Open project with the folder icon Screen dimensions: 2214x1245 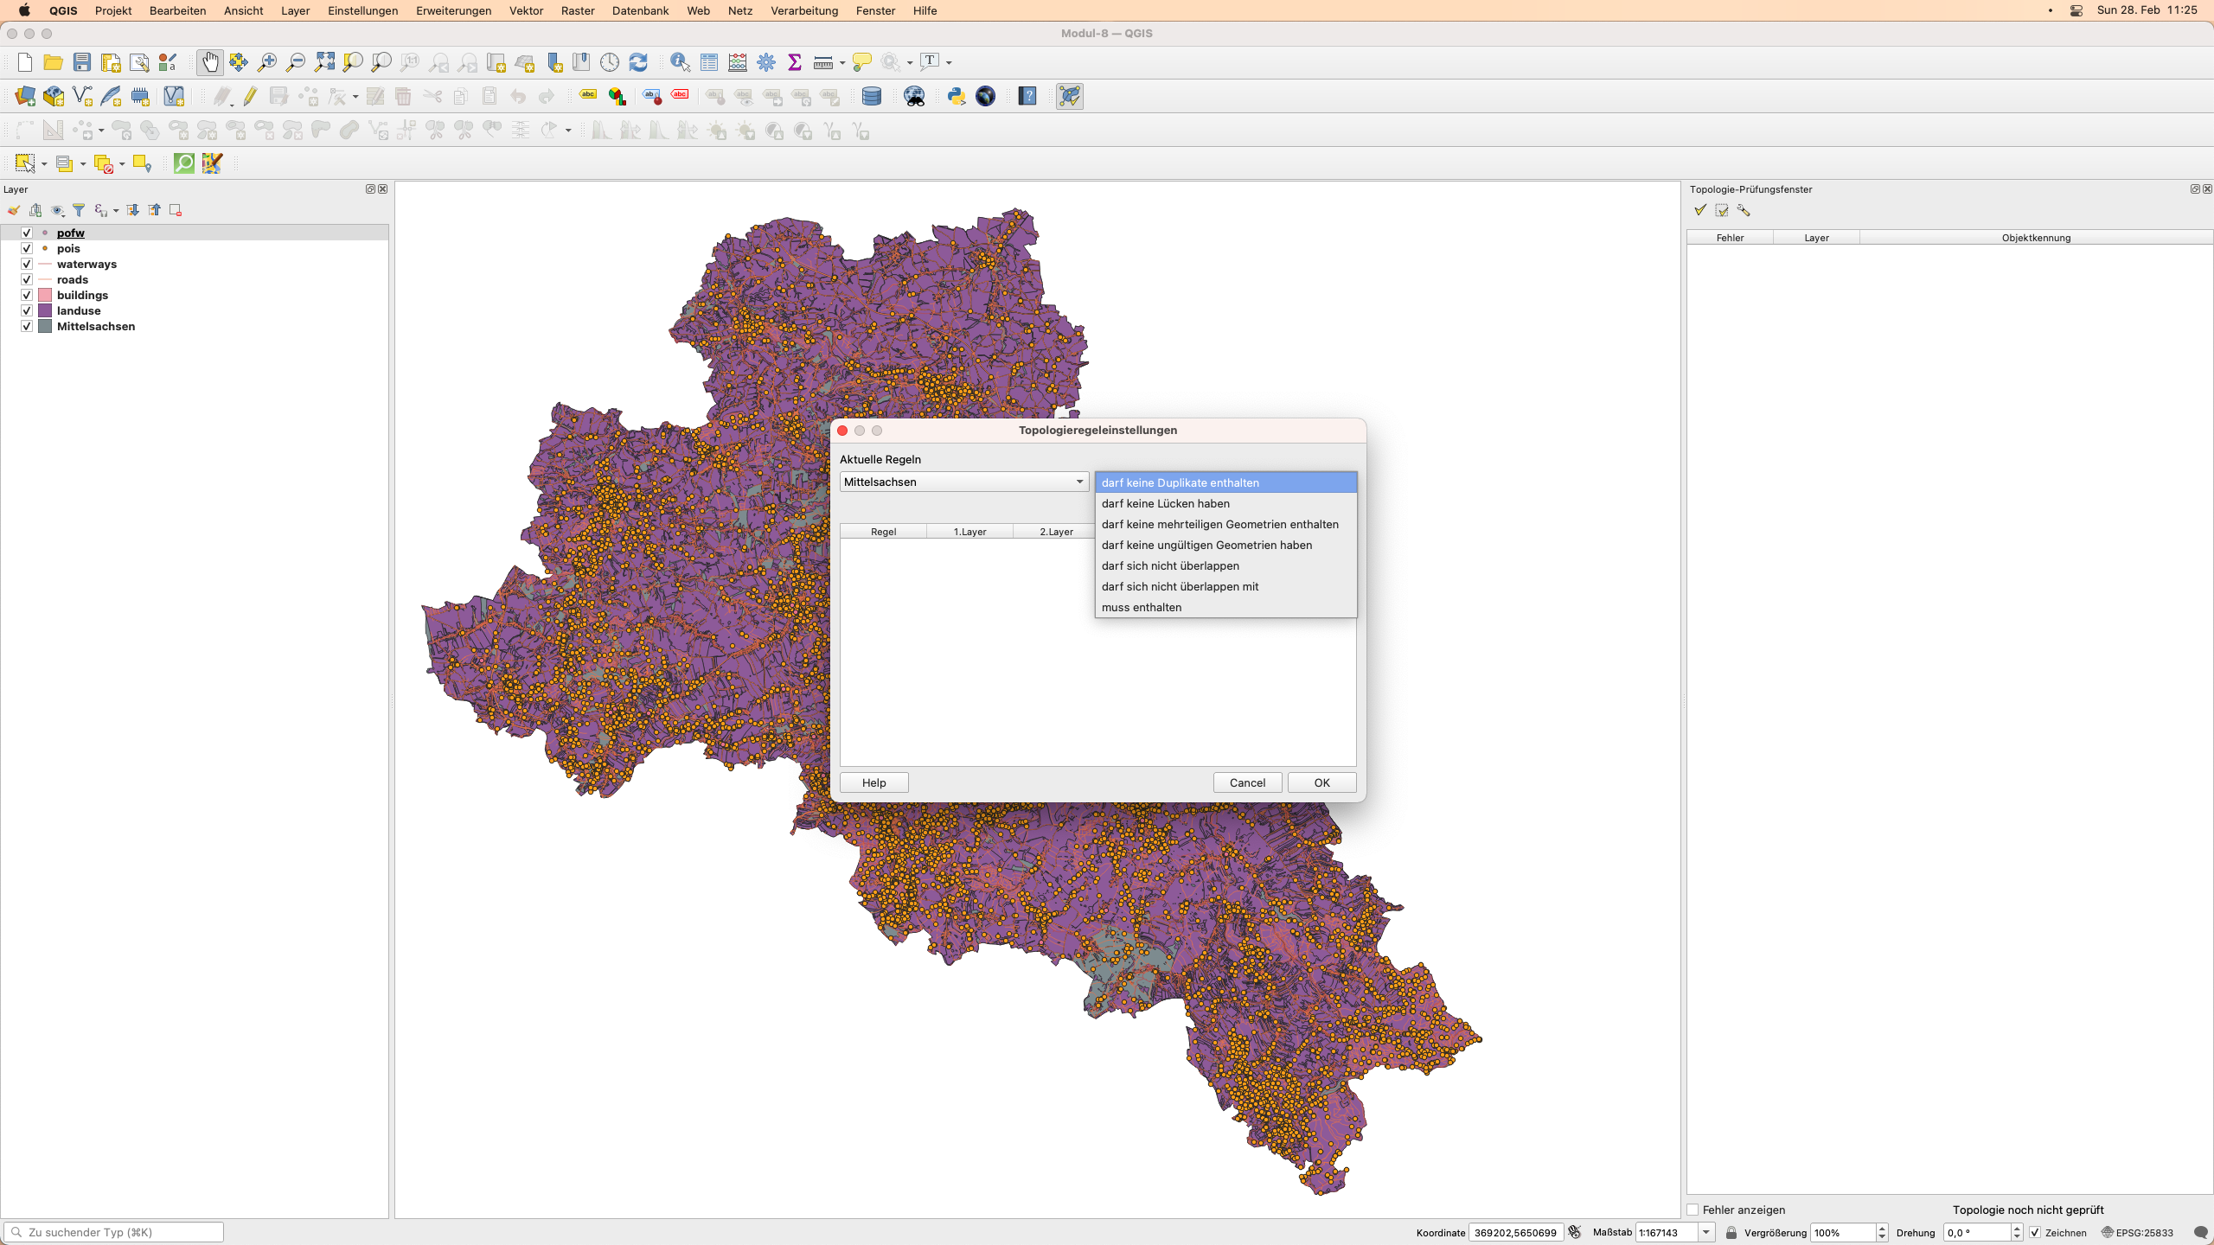point(53,62)
